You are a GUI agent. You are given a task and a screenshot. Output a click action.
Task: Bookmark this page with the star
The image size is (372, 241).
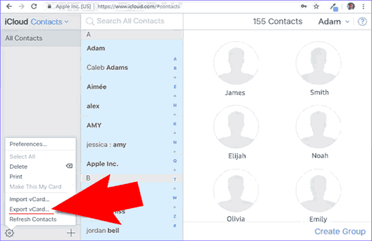tap(316, 7)
